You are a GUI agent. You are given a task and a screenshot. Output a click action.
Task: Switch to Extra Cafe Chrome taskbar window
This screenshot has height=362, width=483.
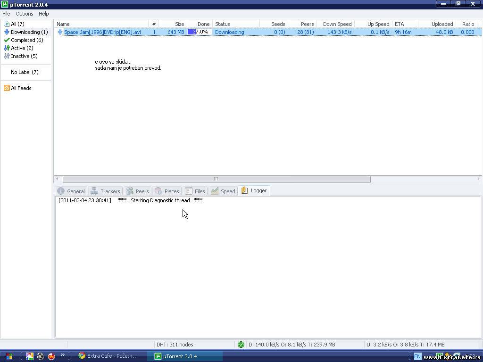[x=108, y=356]
